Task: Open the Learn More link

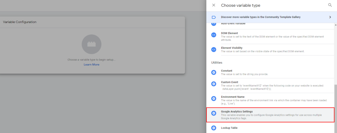Action: (x=92, y=65)
